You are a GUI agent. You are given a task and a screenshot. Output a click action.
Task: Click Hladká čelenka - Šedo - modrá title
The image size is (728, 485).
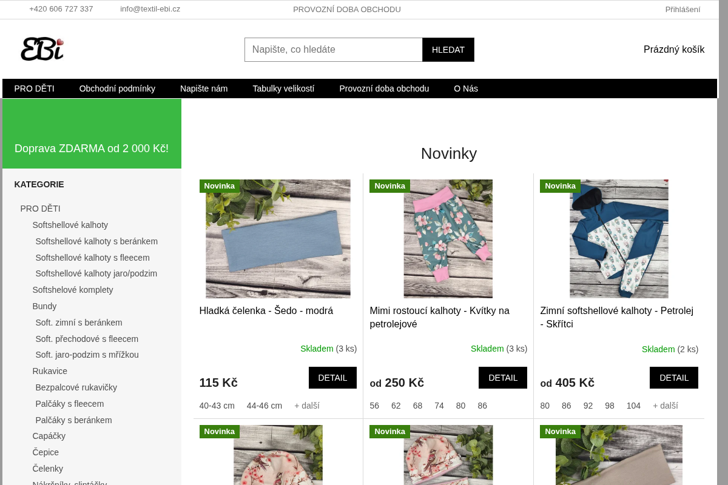point(266,311)
